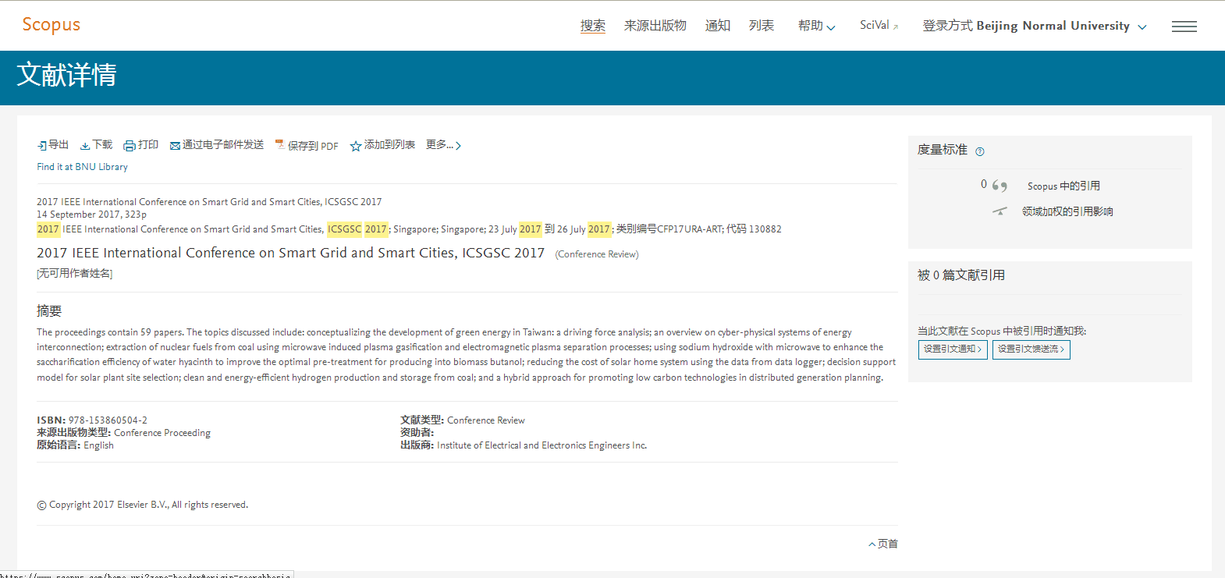Viewport: 1225px width, 578px height.
Task: Open 列表 in the top navigation
Action: click(762, 26)
